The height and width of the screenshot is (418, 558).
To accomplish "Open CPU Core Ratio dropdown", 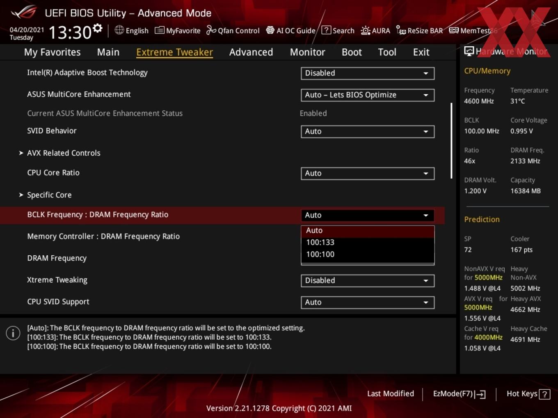I will click(x=368, y=173).
